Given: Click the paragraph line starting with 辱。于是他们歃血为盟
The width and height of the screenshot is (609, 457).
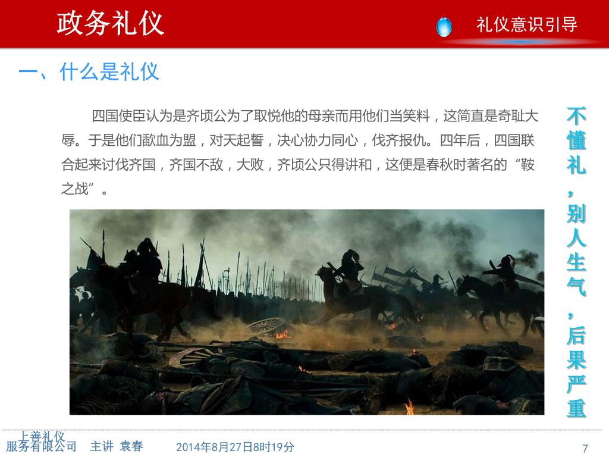Looking at the screenshot, I should pyautogui.click(x=297, y=140).
